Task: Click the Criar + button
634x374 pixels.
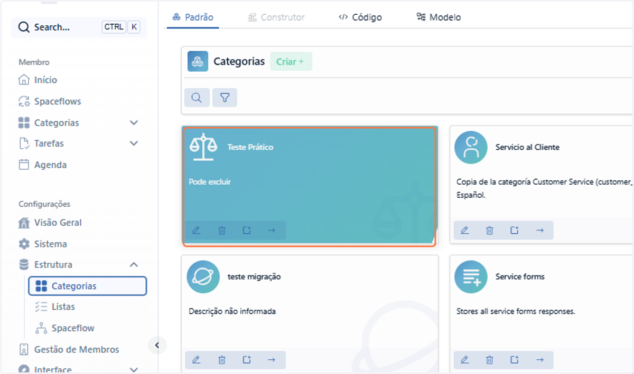Action: (291, 62)
